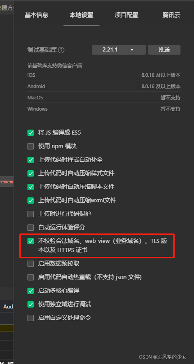Enable 上传时进行代码保护

[31, 214]
